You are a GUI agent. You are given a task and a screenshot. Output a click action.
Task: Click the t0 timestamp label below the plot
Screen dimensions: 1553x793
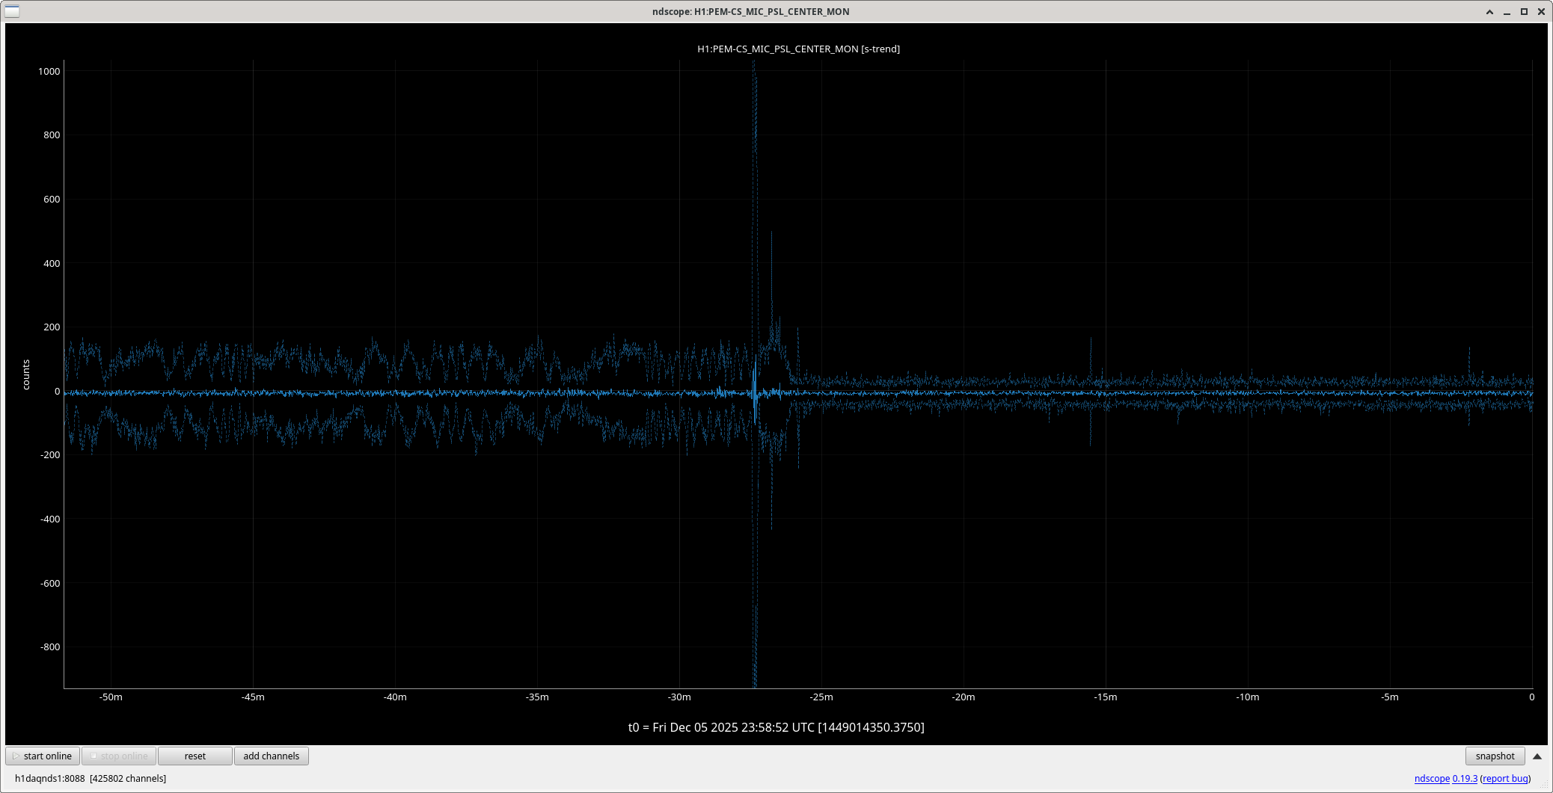tap(776, 727)
